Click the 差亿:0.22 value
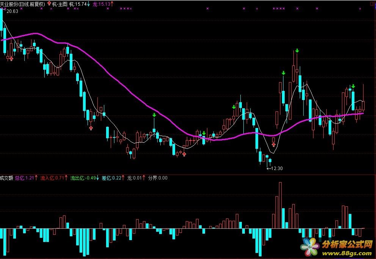The height and width of the screenshot is (259, 376). click(111, 178)
